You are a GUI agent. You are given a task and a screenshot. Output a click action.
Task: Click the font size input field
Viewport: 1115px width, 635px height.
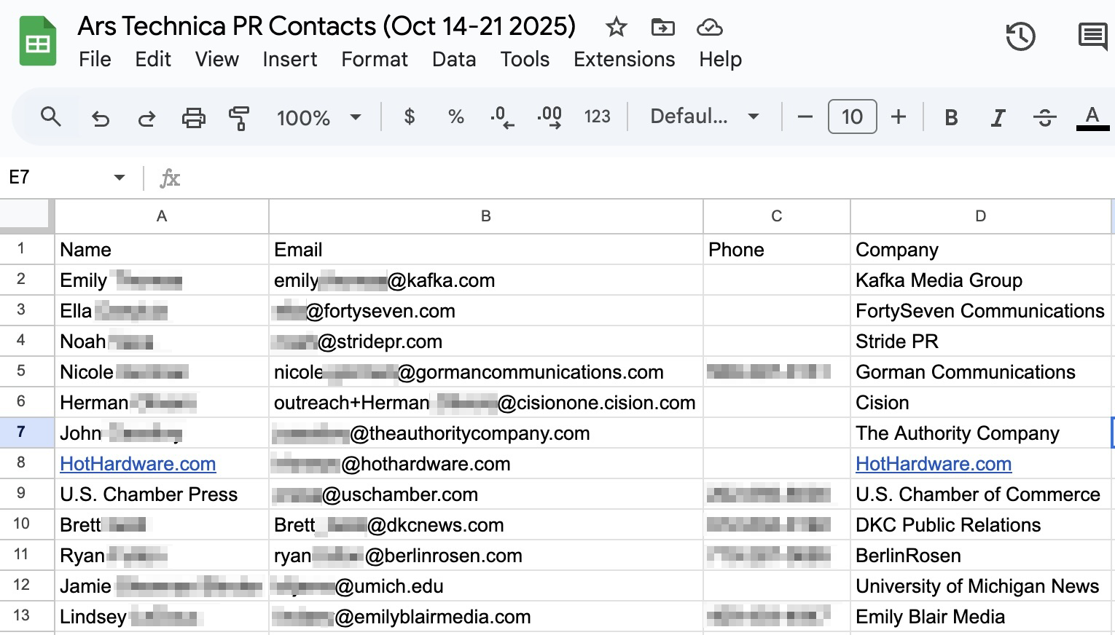tap(852, 117)
